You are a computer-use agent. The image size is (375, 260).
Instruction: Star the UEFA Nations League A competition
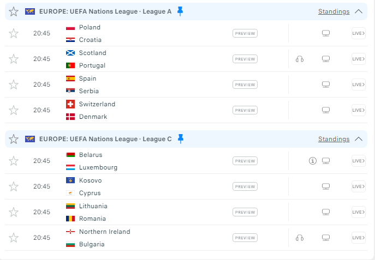(14, 11)
